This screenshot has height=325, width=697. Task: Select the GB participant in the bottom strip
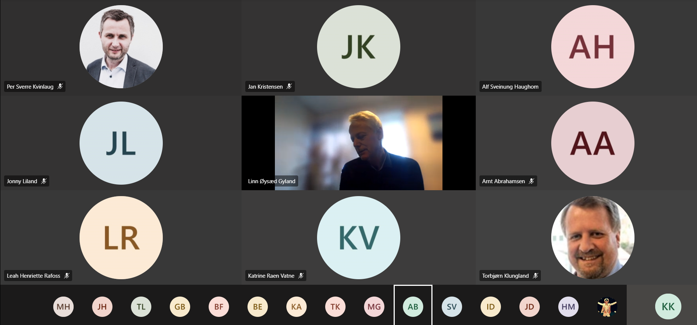180,307
